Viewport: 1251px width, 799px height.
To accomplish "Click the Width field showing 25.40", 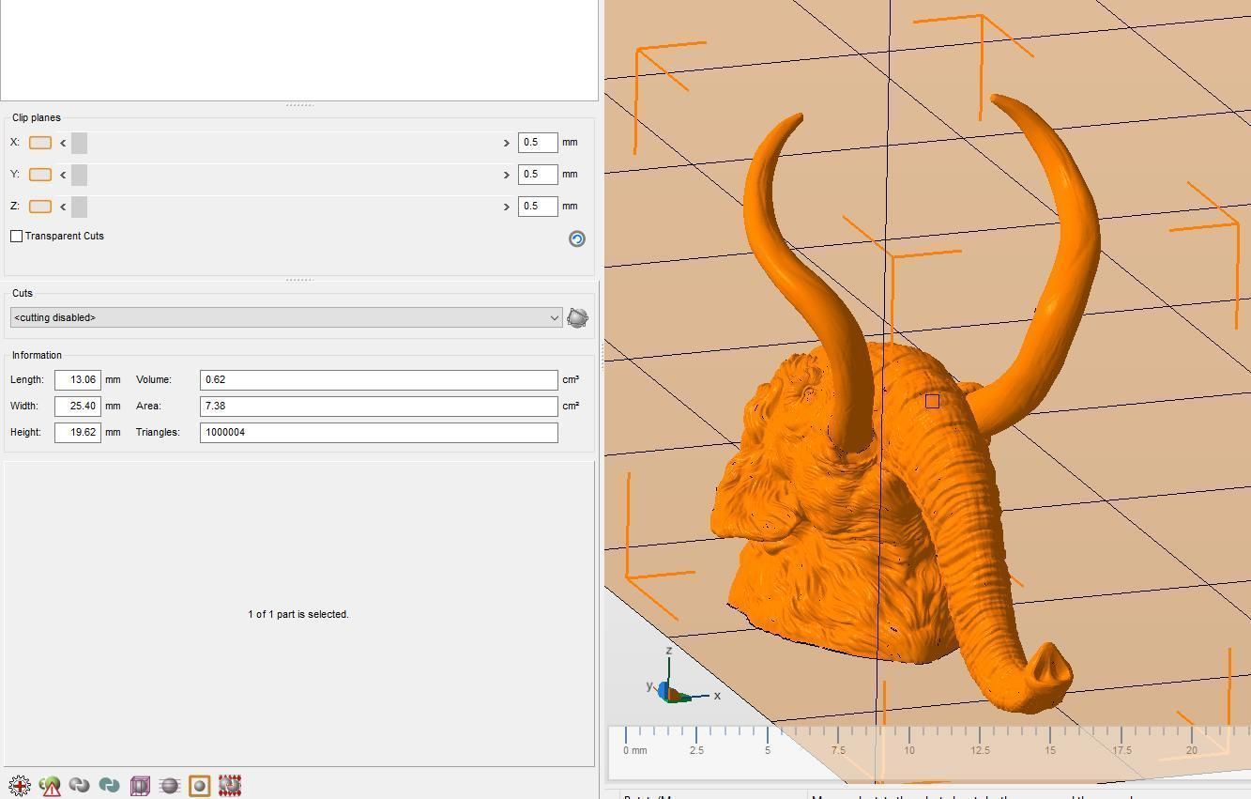I will pyautogui.click(x=78, y=406).
